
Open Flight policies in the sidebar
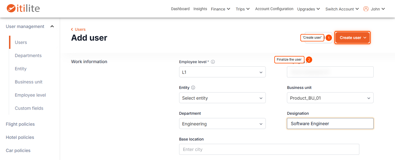[x=20, y=124]
